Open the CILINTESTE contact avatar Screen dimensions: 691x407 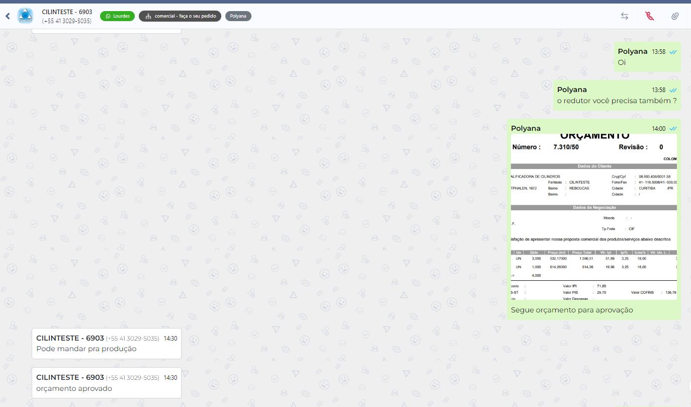[x=25, y=16]
